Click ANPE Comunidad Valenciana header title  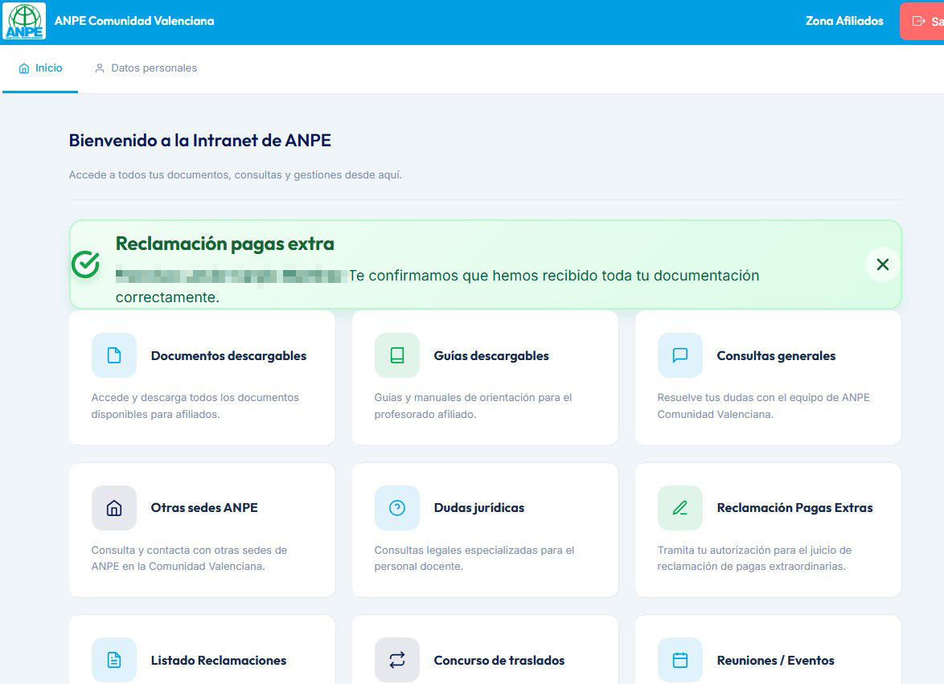134,22
